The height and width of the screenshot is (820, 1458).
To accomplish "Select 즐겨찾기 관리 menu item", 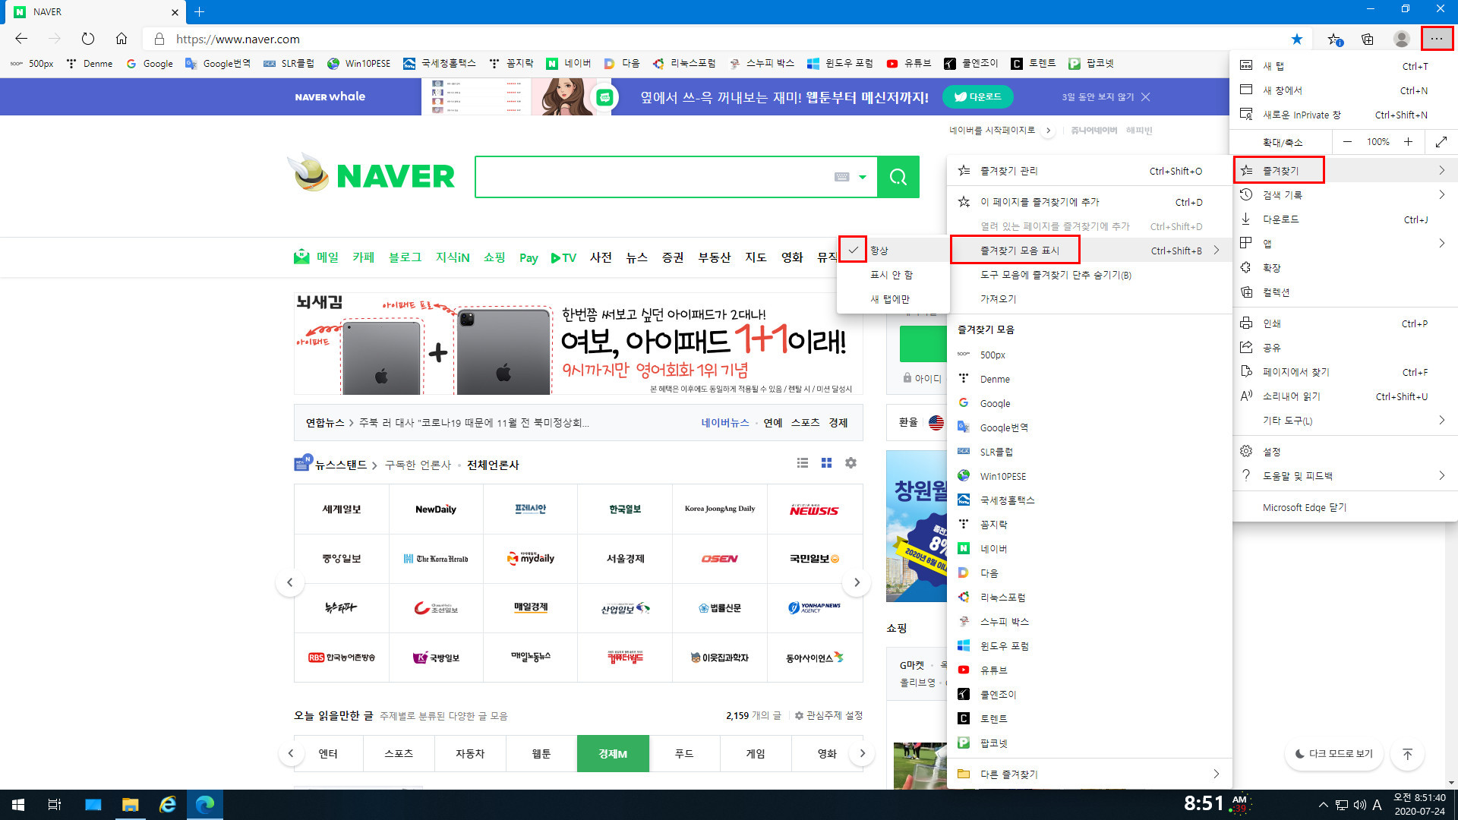I will tap(1089, 171).
